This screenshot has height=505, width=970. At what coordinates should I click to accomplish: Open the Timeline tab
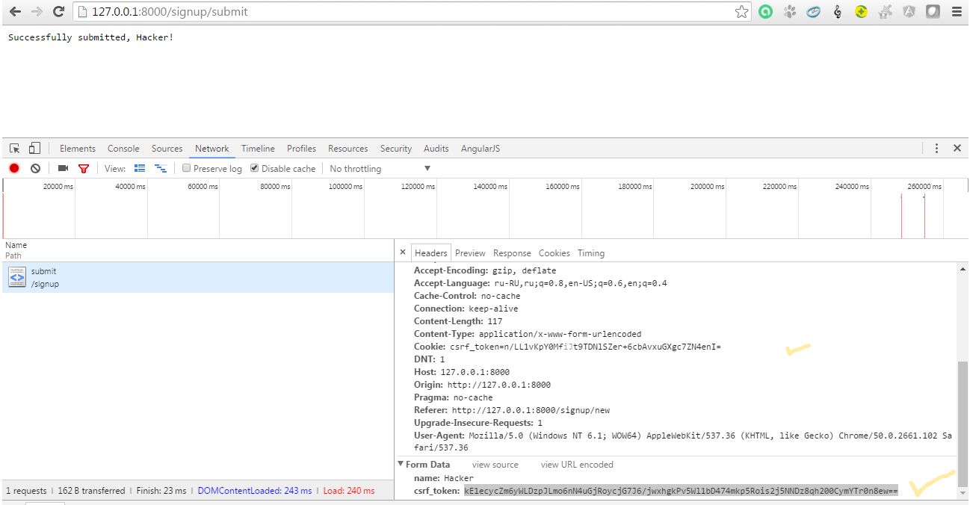(258, 148)
